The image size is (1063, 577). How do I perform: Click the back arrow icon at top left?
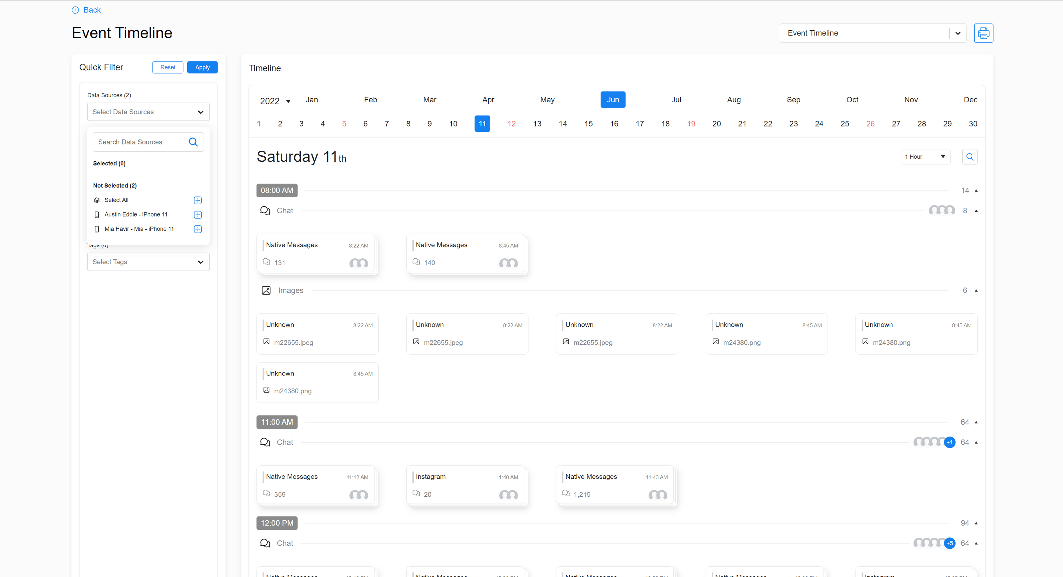pyautogui.click(x=75, y=10)
